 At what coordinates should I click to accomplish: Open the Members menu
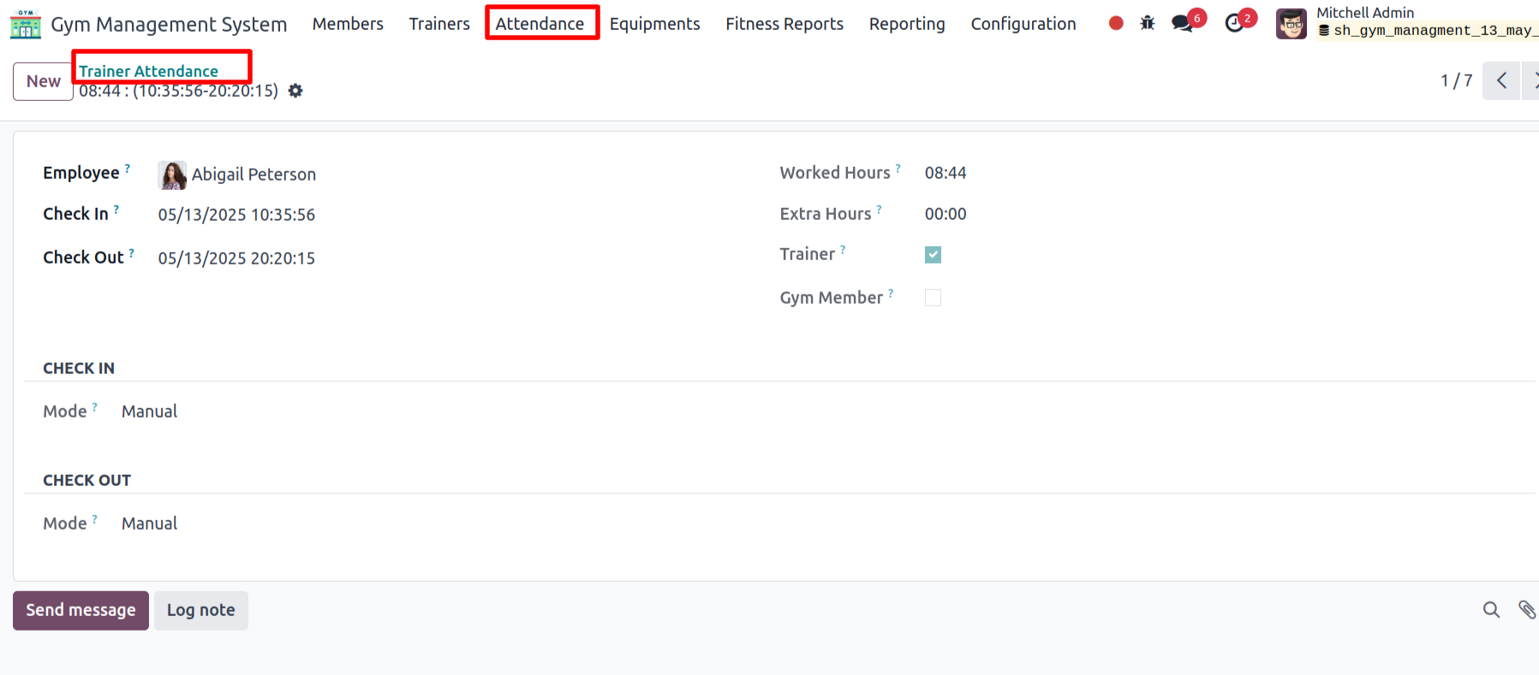348,24
